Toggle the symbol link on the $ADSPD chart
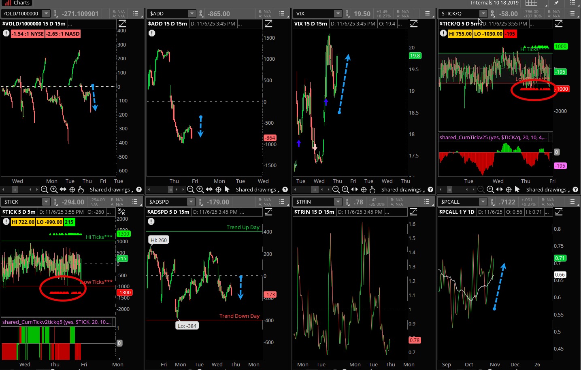Screen dimensions: 581x370 (x=200, y=202)
